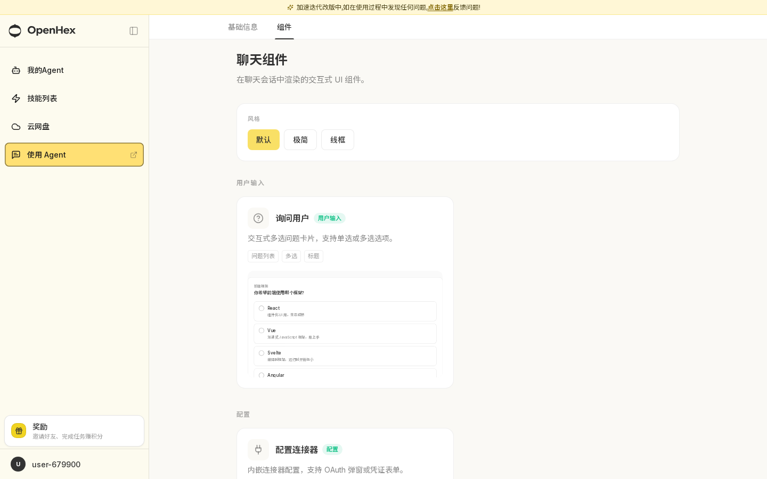Click the OpenHex logo icon

tap(15, 31)
